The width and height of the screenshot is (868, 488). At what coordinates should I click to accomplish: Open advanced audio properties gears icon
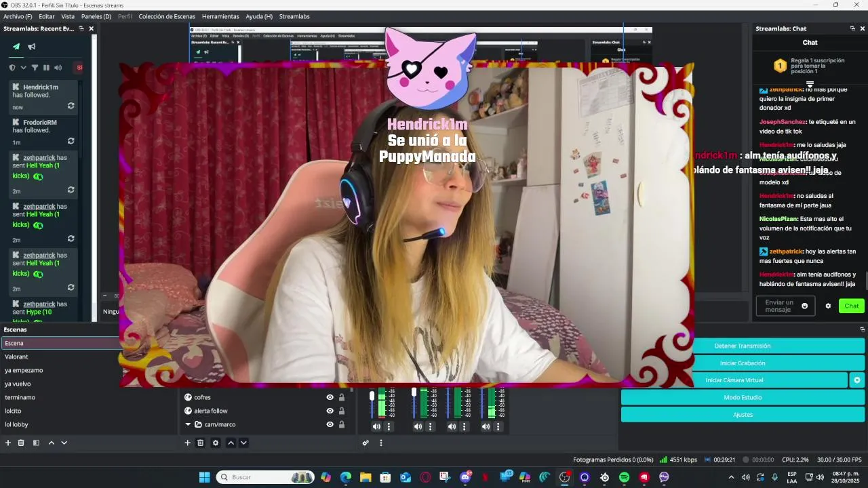366,443
